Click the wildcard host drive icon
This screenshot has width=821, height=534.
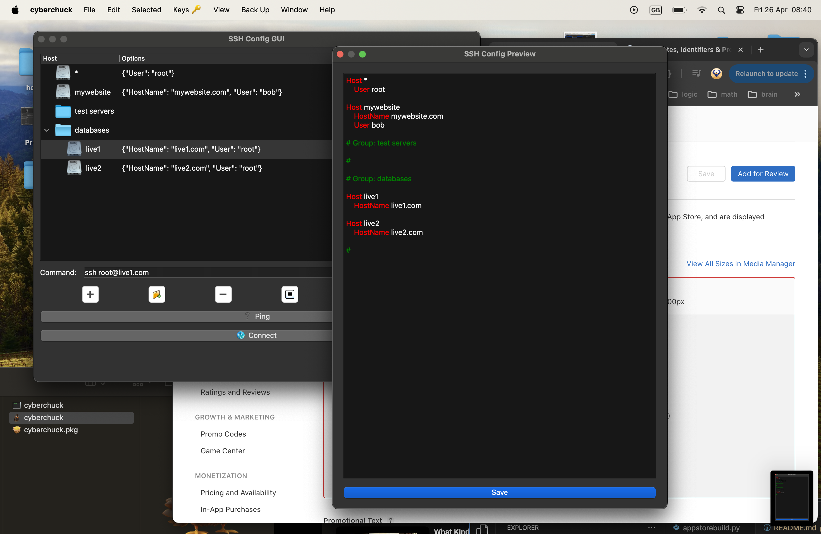point(63,73)
